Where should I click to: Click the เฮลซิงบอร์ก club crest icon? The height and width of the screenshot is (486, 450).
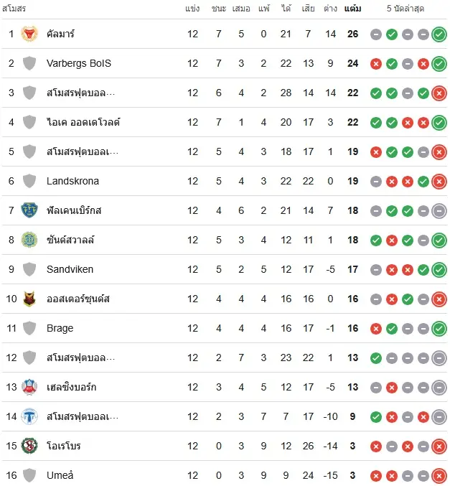coord(29,387)
